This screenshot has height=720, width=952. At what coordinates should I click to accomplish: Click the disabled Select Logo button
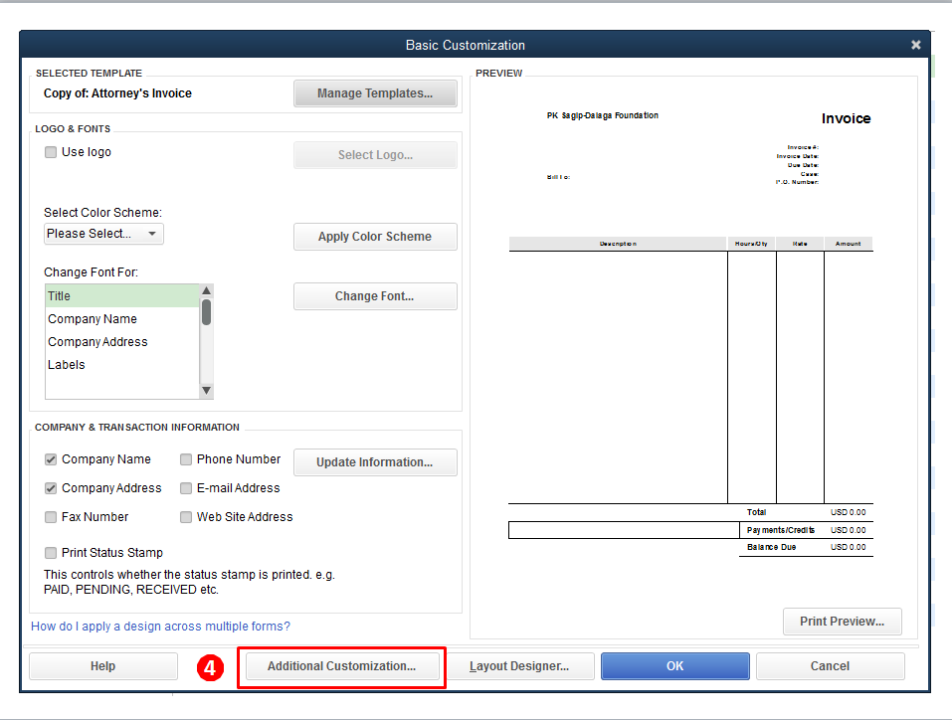click(x=375, y=155)
